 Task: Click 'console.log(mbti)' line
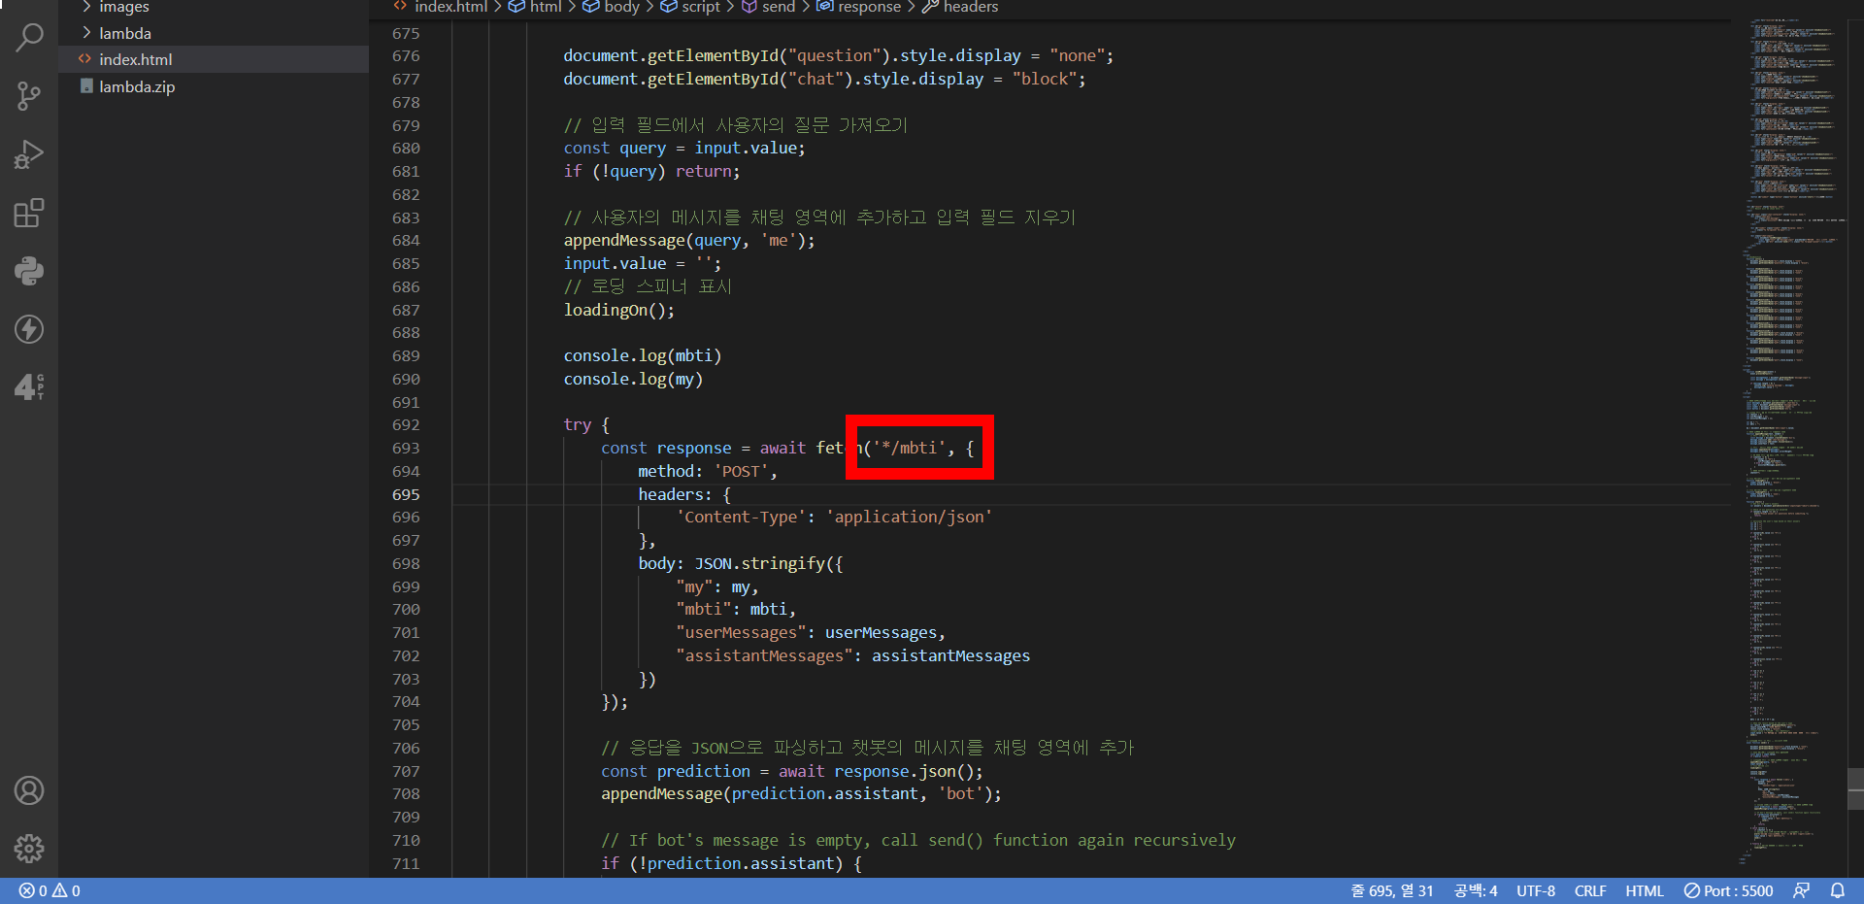643,355
